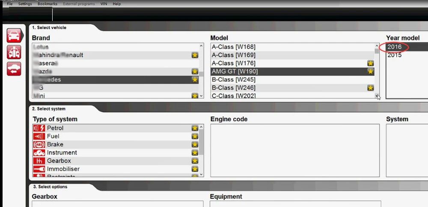Click Model list scroll down arrow

pyautogui.click(x=377, y=96)
